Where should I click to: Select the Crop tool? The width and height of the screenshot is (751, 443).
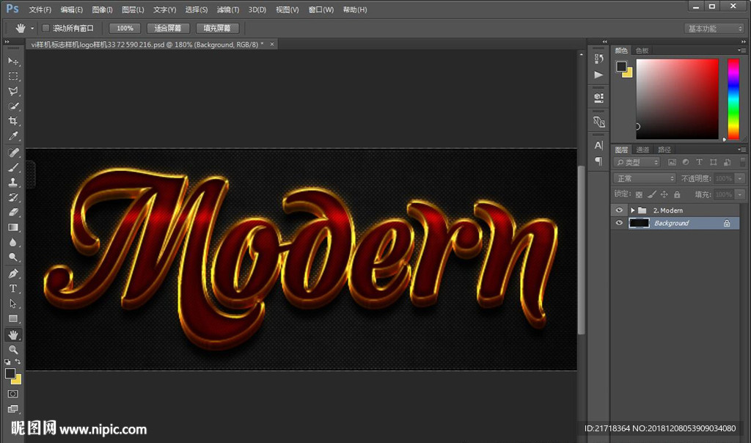(13, 122)
